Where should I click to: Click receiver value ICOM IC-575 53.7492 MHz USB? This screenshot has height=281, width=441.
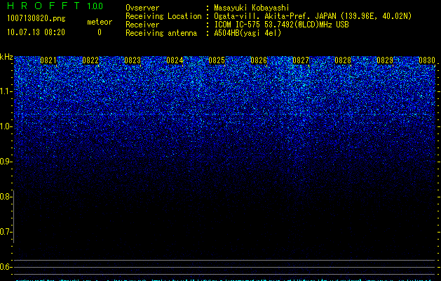pyautogui.click(x=282, y=25)
